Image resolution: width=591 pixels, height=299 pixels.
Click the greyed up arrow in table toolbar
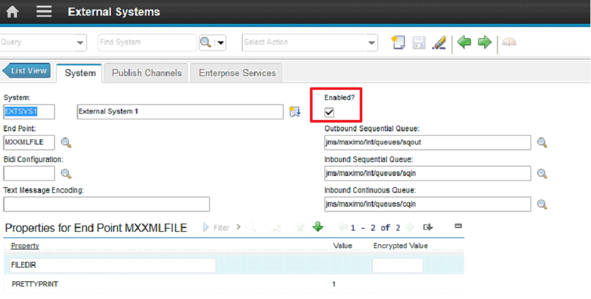301,227
